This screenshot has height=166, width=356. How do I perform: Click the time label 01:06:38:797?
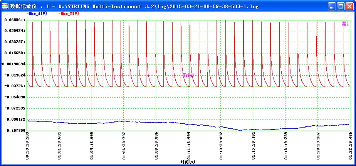(124, 146)
